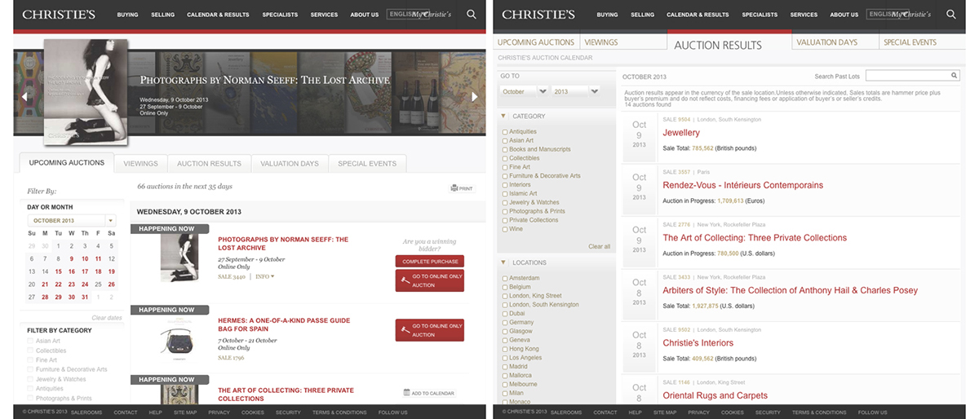This screenshot has height=419, width=979.
Task: Open Oriental Rugs and Carpets sale
Action: [715, 395]
